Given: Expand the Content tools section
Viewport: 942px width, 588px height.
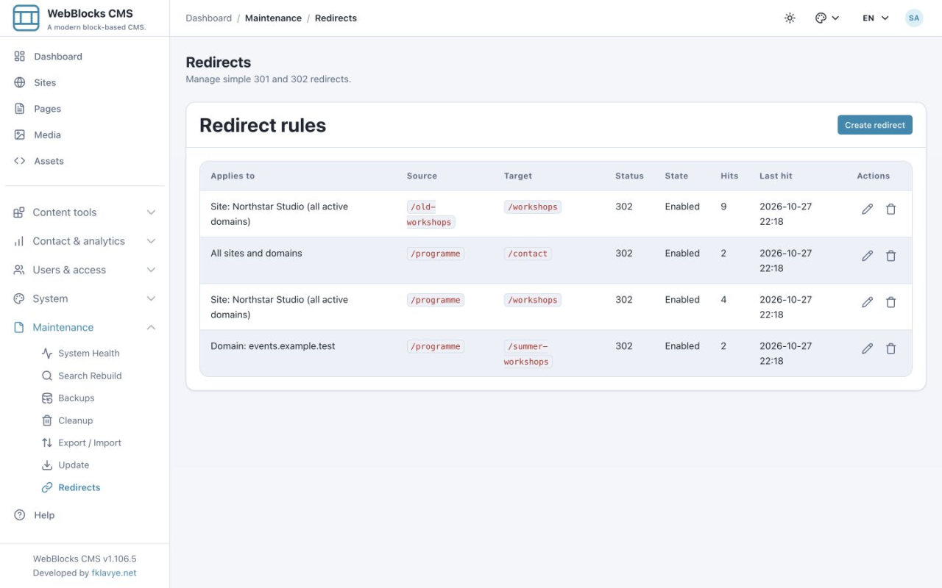Looking at the screenshot, I should click(x=85, y=212).
